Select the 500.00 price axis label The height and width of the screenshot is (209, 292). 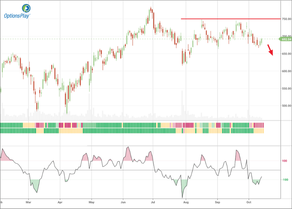286,106
